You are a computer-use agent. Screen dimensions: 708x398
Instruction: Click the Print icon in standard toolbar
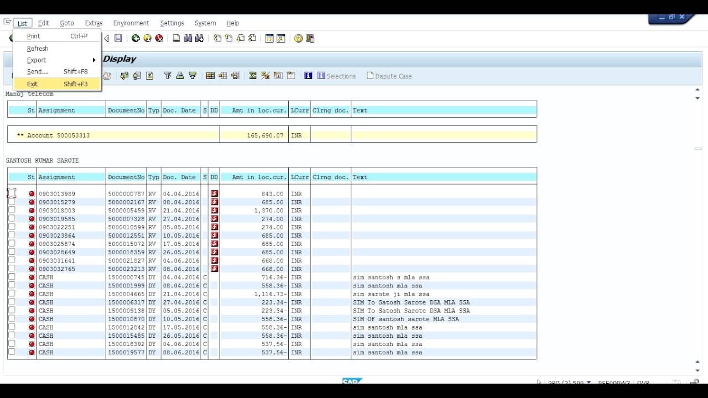[176, 38]
